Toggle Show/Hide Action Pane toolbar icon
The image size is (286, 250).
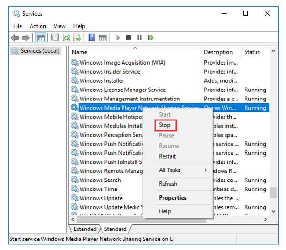coord(103,38)
